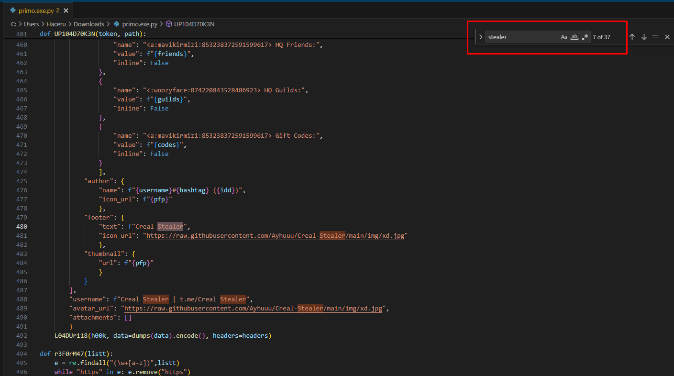Open the UP104D70K3N symbol breadcrumb
The width and height of the screenshot is (674, 376).
194,24
